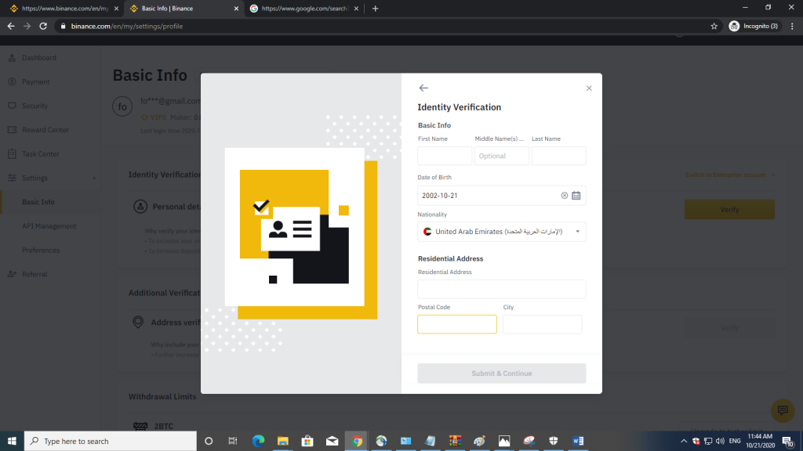Open Security in the sidebar
Screen dimensions: 803x451
[35, 106]
